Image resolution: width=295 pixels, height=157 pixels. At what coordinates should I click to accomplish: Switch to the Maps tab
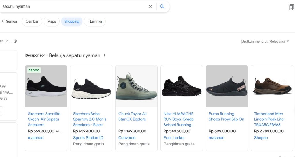tap(52, 21)
